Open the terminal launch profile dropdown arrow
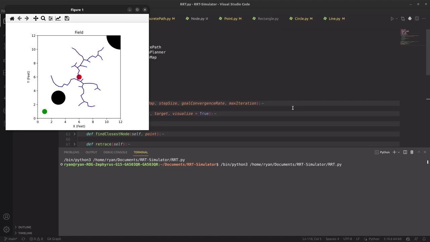This screenshot has height=242, width=430. pos(399,152)
